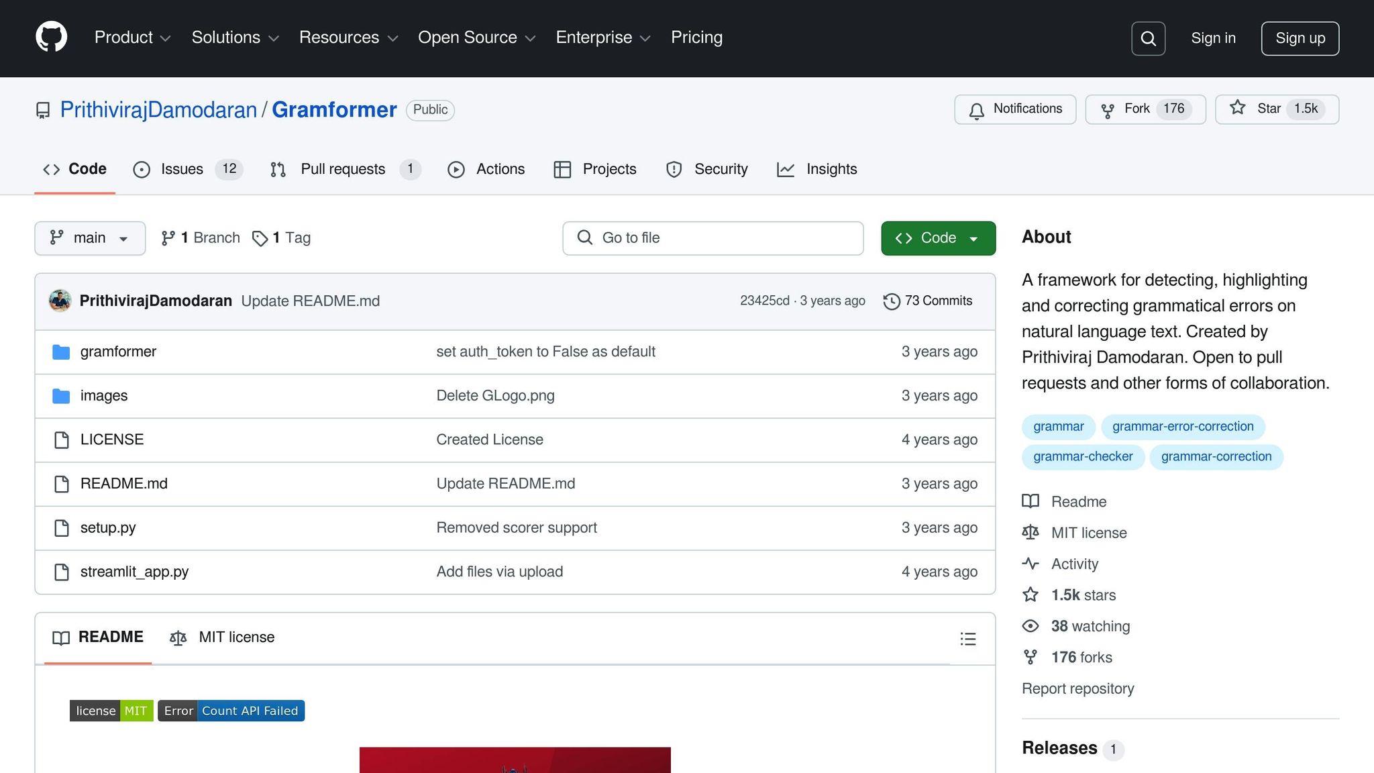Open the gramformer folder
Screen dimensions: 1374x773
pyautogui.click(x=118, y=351)
